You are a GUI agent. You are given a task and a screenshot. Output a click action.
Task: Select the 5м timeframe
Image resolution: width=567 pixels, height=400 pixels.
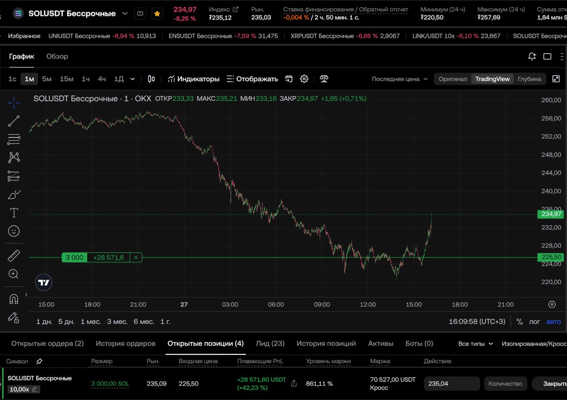(47, 79)
